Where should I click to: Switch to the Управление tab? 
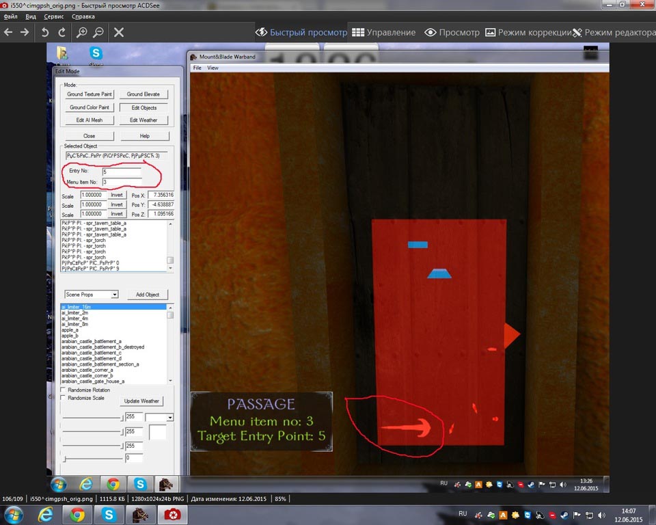[383, 32]
